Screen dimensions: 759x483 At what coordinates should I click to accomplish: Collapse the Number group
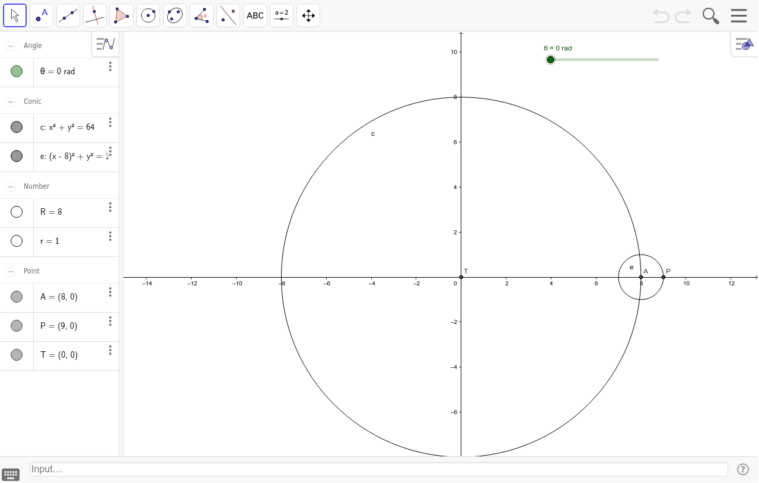click(11, 186)
